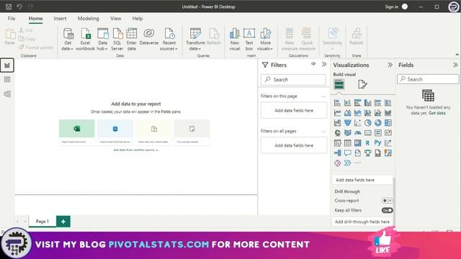Pick the Line chart visual

(x=338, y=113)
